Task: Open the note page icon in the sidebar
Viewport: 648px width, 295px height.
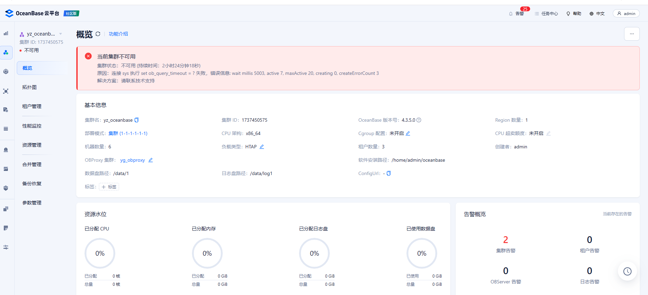Action: pyautogui.click(x=6, y=228)
